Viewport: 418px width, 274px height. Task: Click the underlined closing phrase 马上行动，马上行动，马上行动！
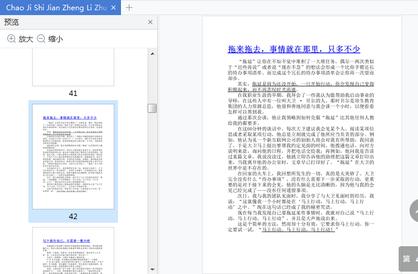pos(298,229)
